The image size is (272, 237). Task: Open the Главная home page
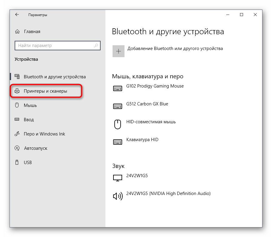tap(32, 32)
